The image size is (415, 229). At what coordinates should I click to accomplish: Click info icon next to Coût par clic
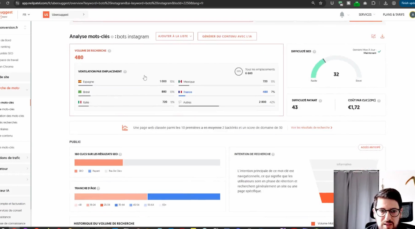tap(379, 101)
